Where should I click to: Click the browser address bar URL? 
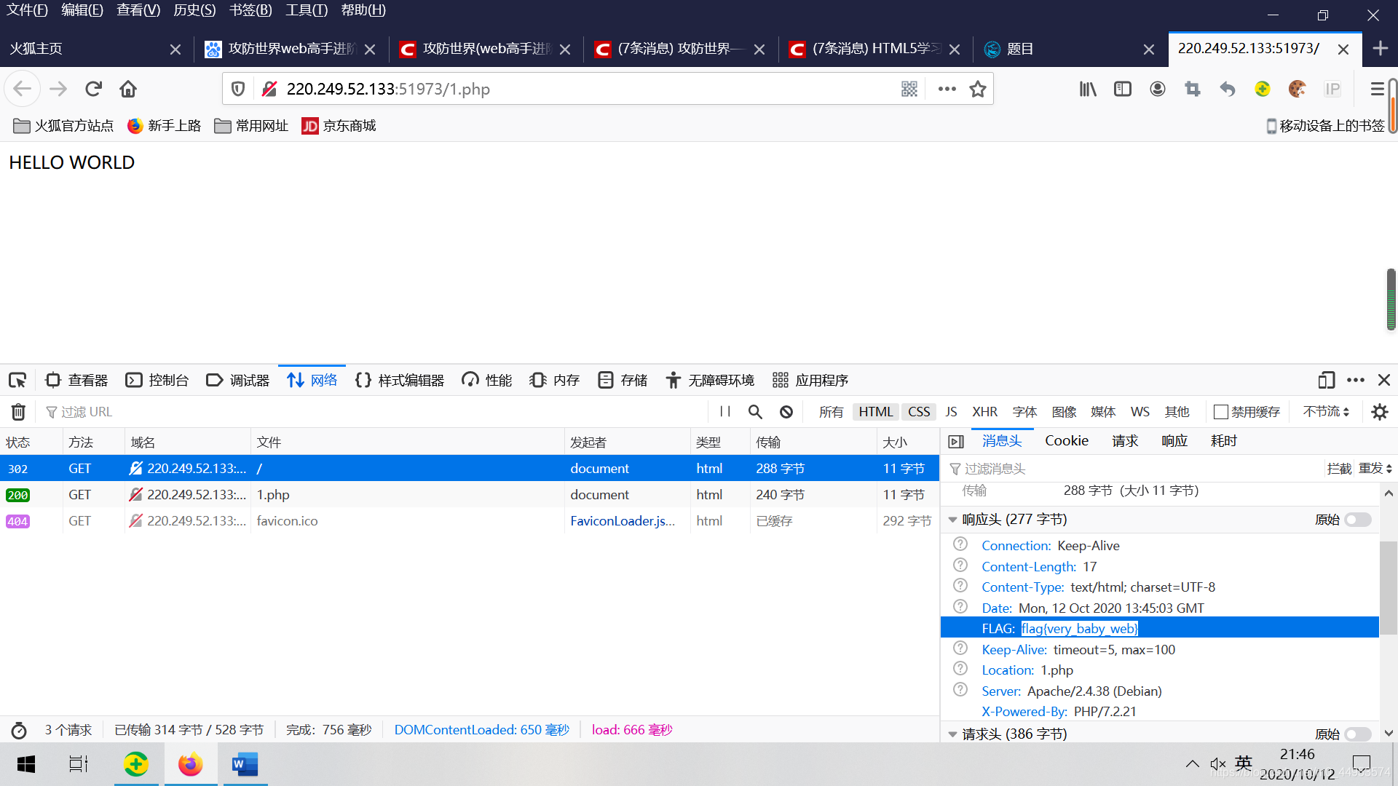(x=388, y=89)
